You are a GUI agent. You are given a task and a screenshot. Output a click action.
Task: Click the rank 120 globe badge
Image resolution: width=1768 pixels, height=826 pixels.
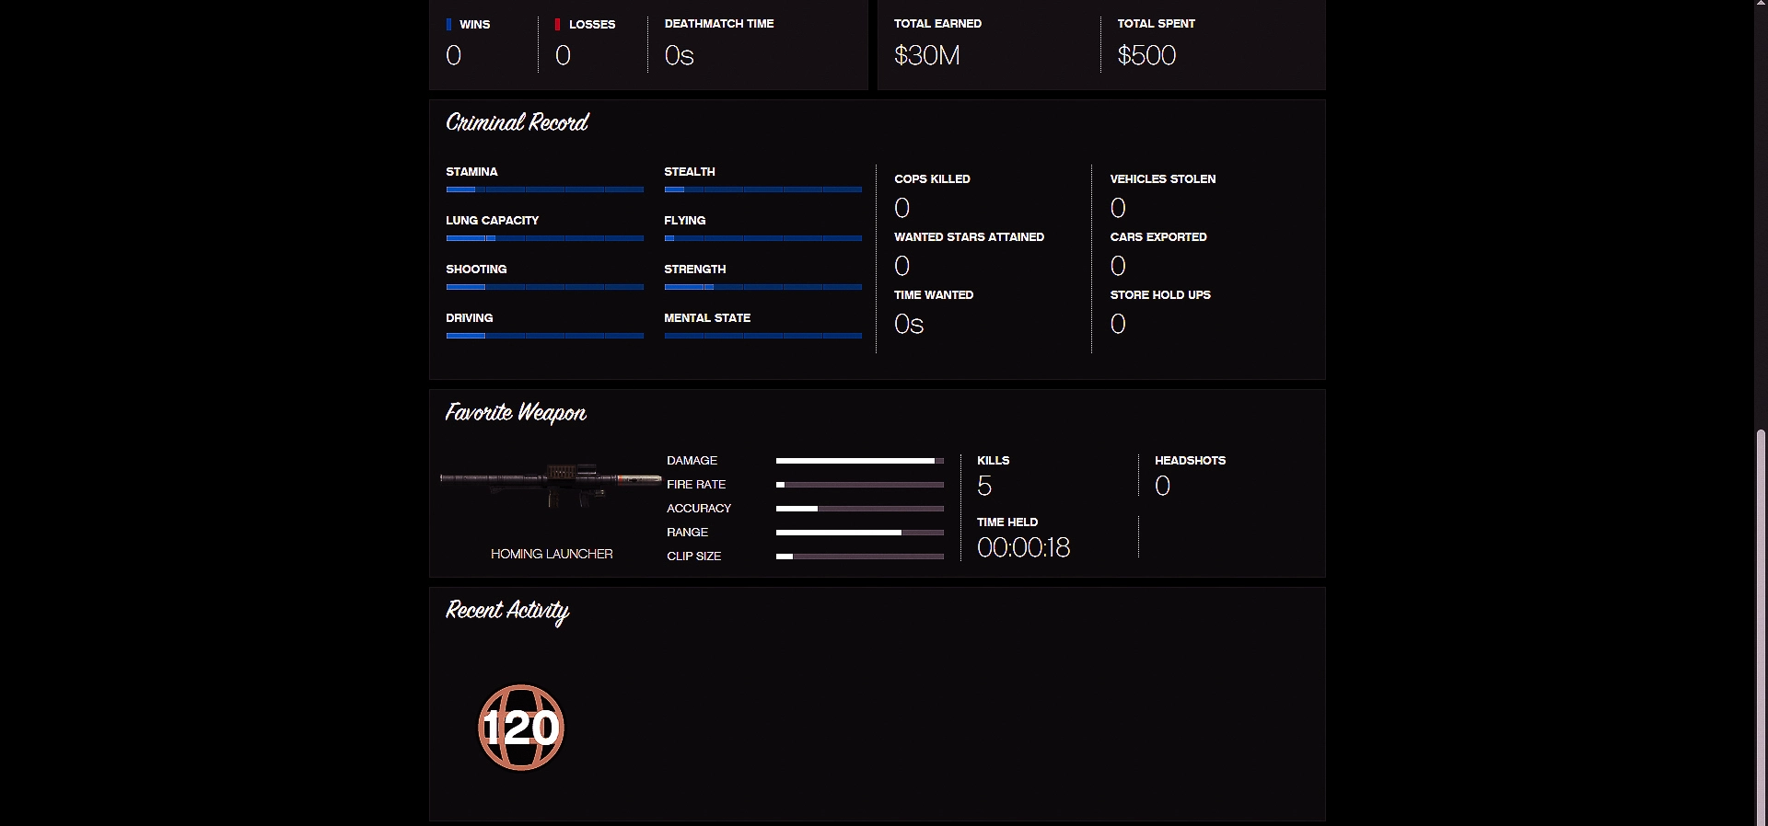520,728
